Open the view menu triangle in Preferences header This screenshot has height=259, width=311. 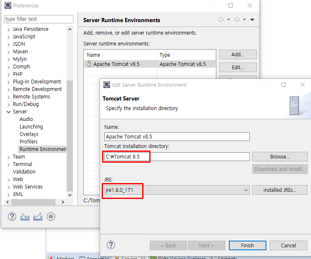[252, 20]
